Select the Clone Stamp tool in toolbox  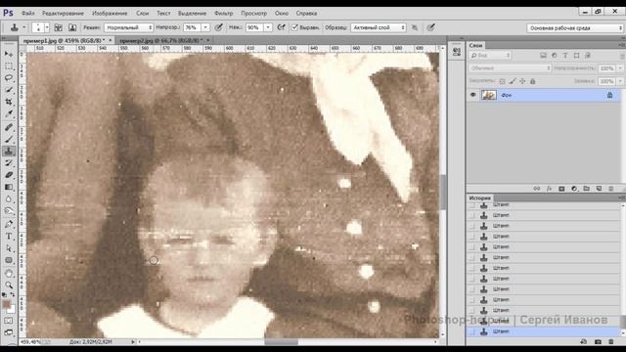(9, 152)
